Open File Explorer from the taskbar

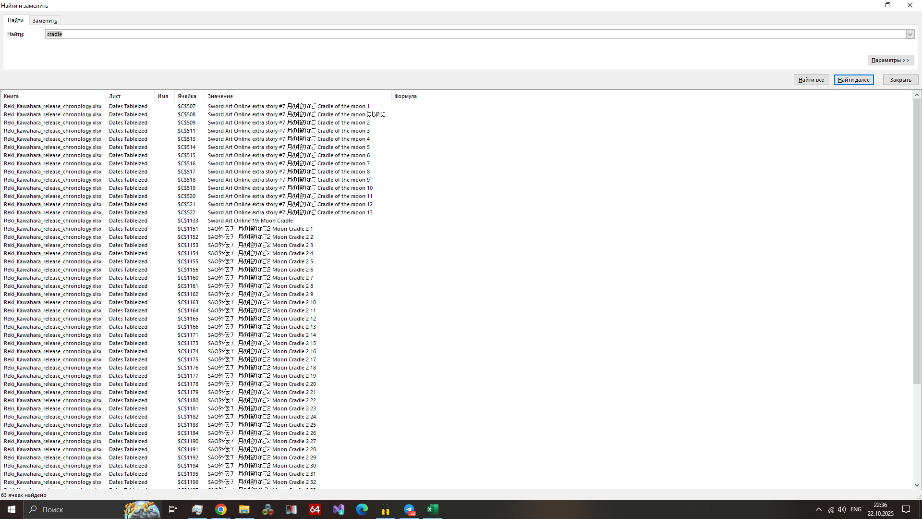pyautogui.click(x=244, y=509)
